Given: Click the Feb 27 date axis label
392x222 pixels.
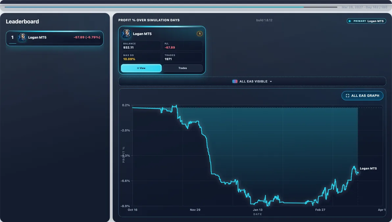Looking at the screenshot, I should point(320,210).
